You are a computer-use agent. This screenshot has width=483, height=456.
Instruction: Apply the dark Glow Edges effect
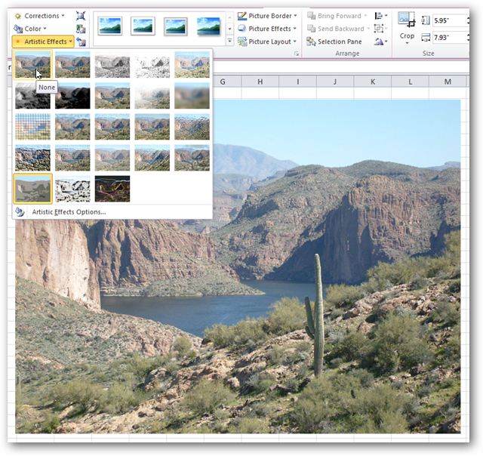[x=112, y=189]
